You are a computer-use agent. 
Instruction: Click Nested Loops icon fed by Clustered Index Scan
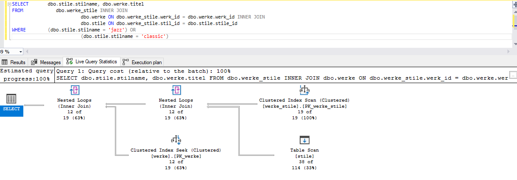coord(176,90)
